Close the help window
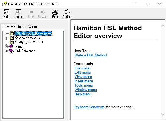 pyautogui.click(x=159, y=4)
